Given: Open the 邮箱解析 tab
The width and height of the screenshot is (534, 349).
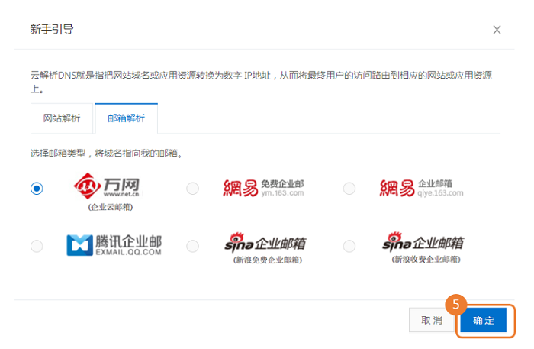Looking at the screenshot, I should pyautogui.click(x=126, y=119).
